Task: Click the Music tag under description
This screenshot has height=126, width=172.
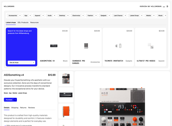Action: coord(6,93)
